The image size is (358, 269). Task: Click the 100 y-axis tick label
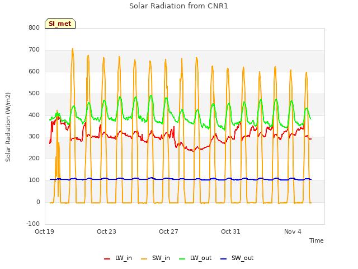34,180
